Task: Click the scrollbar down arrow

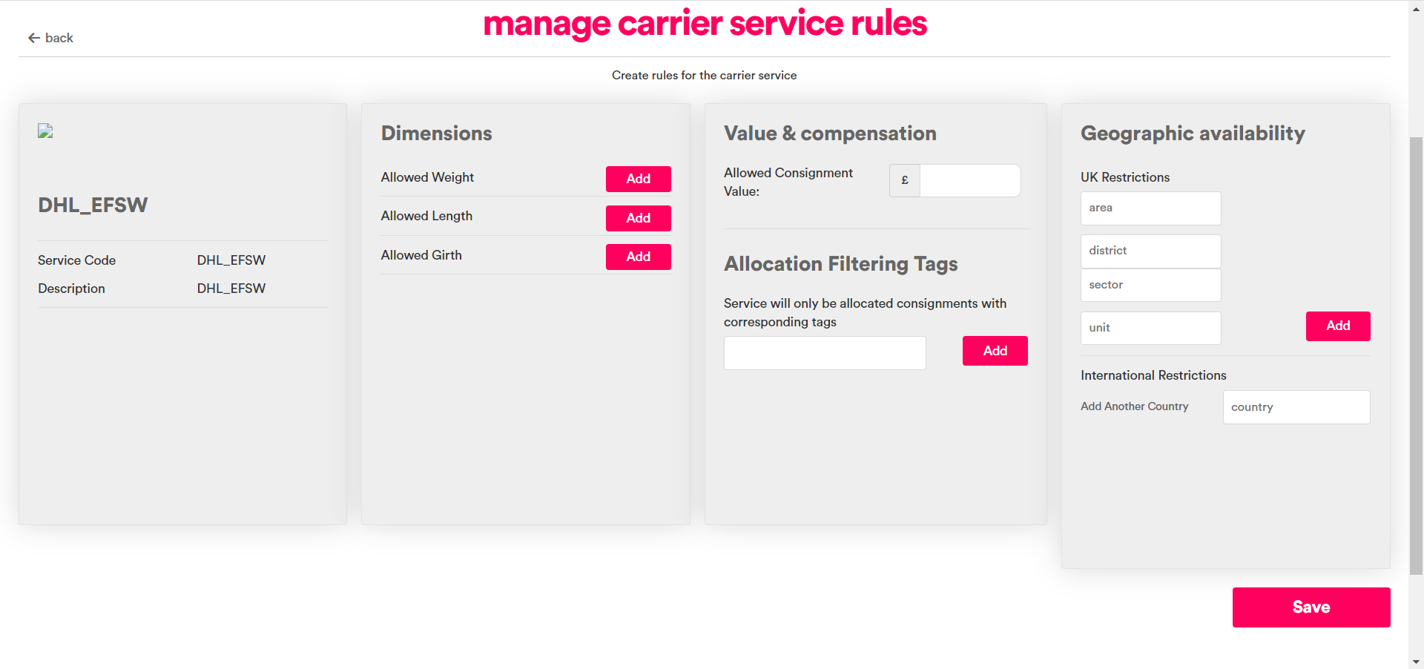Action: coord(1417,662)
